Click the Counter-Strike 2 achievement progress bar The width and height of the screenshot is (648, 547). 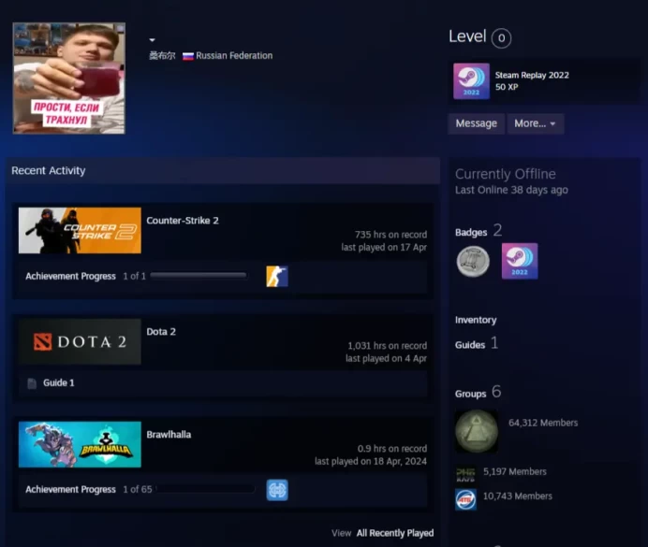pyautogui.click(x=199, y=276)
